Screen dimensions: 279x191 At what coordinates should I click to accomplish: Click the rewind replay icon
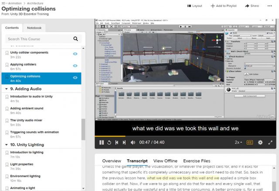coord(109,142)
